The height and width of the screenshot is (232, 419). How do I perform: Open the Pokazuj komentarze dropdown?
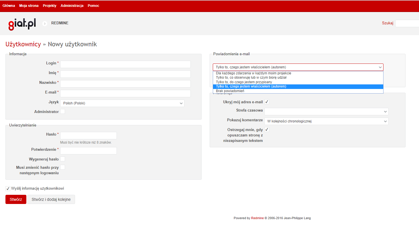click(326, 121)
